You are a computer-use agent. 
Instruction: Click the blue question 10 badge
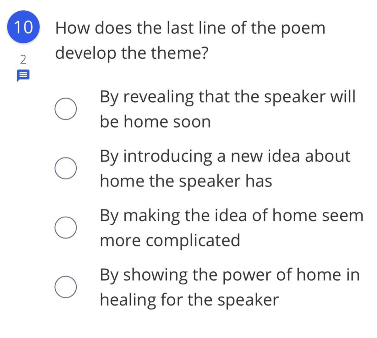coord(24,27)
